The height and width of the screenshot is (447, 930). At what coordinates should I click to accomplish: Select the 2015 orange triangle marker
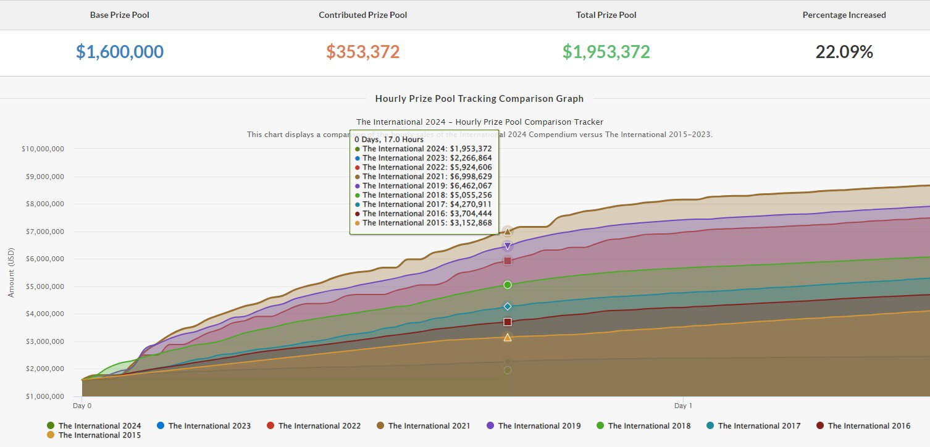coord(508,337)
